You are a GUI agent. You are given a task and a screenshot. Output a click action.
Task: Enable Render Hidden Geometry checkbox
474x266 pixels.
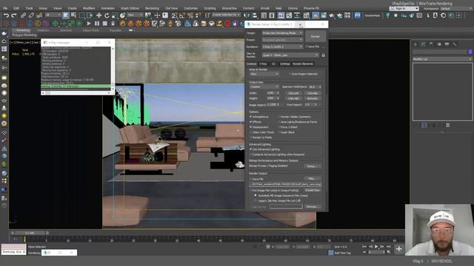coord(278,117)
